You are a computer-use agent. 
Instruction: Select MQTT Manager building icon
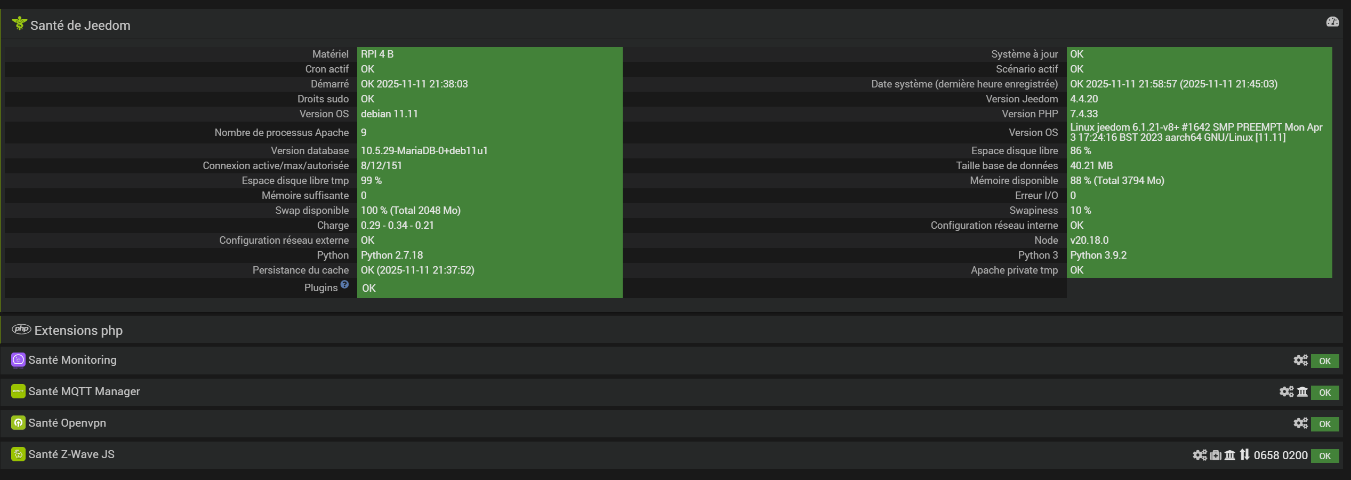point(1302,392)
